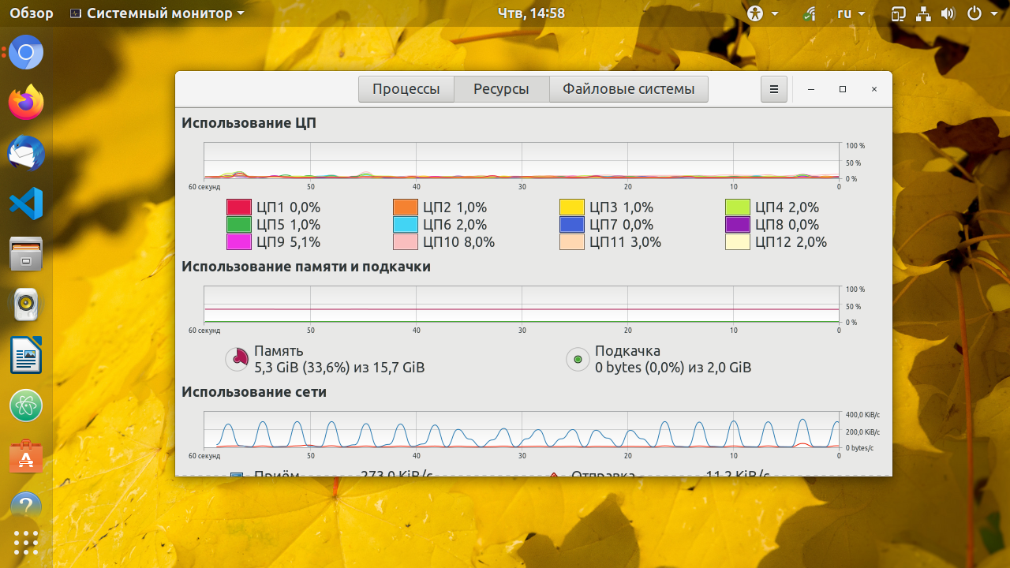
Task: Open the Help dock icon
Action: point(26,506)
